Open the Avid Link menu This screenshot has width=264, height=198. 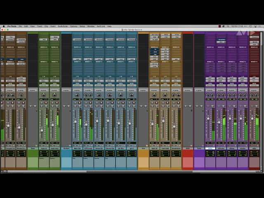click(x=101, y=26)
